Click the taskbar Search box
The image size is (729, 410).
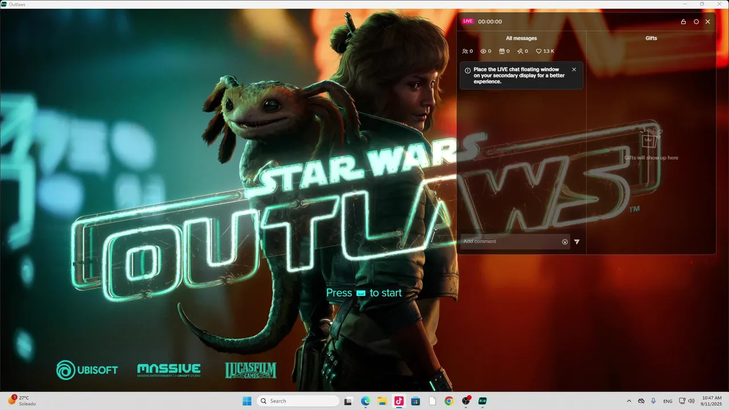tap(298, 401)
